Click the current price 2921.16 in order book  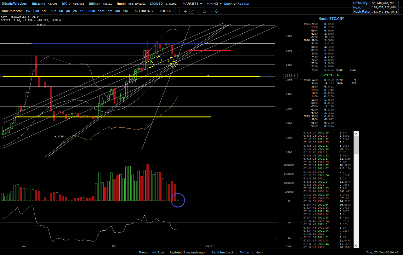(x=331, y=75)
